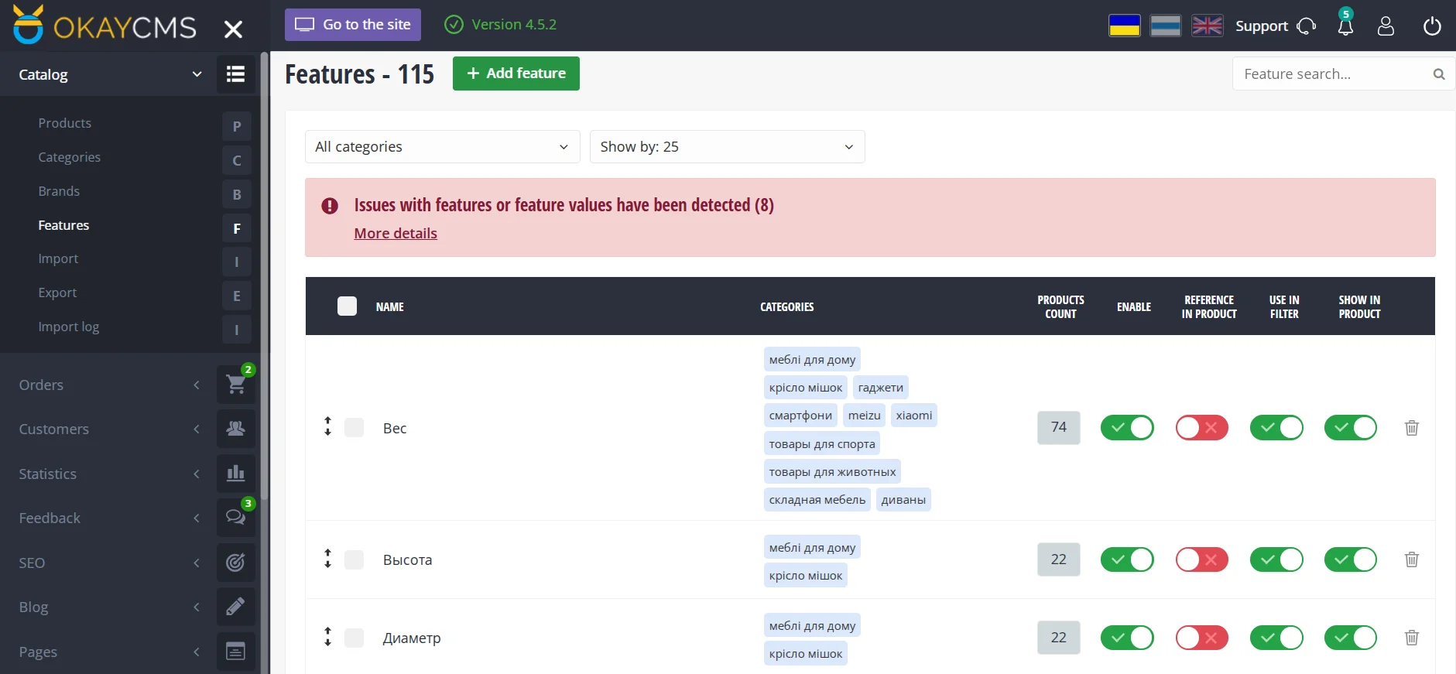Click into the Feature search field
The width and height of the screenshot is (1456, 674).
(1331, 74)
